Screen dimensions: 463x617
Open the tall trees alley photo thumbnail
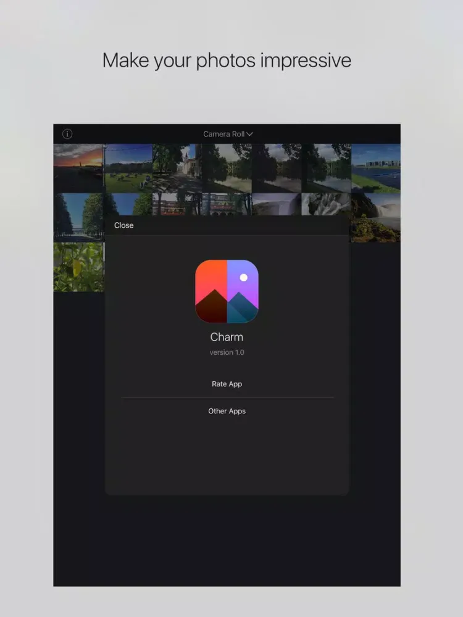[78, 218]
